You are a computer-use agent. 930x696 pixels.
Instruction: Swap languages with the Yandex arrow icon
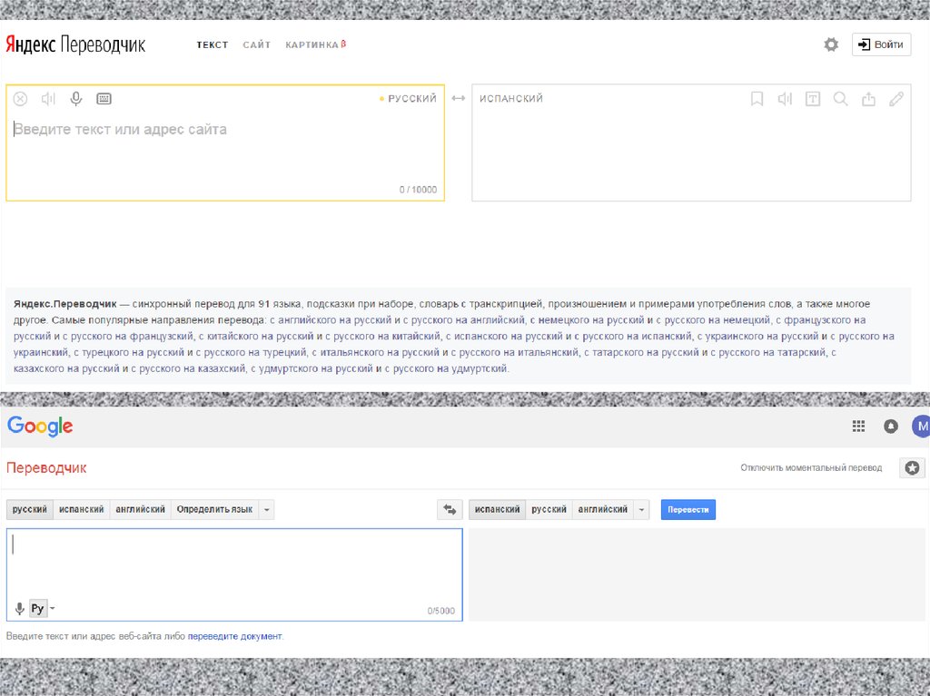[x=458, y=98]
